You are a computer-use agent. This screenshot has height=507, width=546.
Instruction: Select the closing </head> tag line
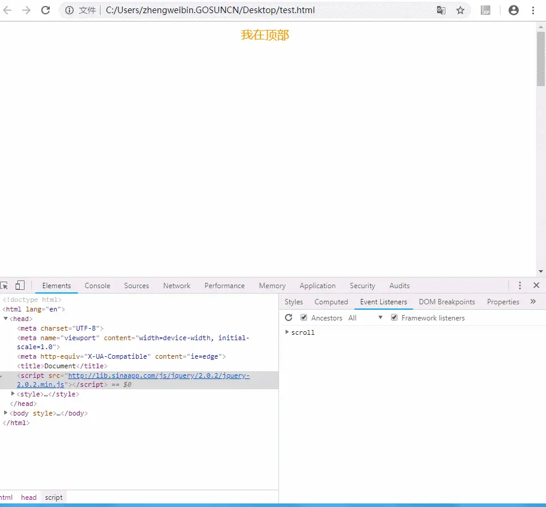point(23,404)
